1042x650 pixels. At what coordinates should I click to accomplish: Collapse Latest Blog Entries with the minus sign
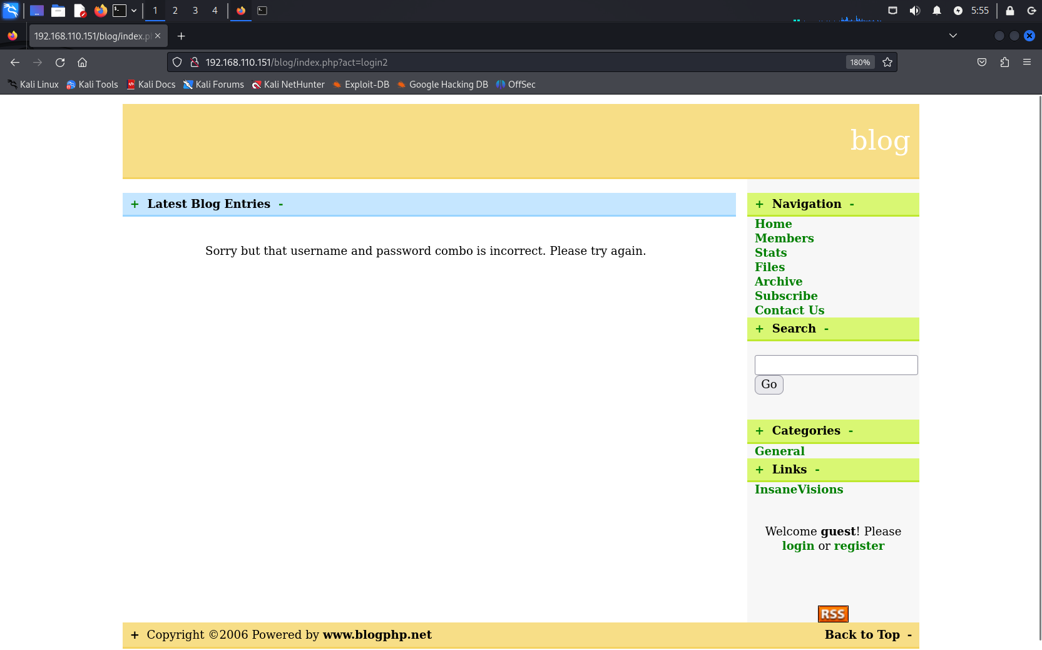click(281, 204)
